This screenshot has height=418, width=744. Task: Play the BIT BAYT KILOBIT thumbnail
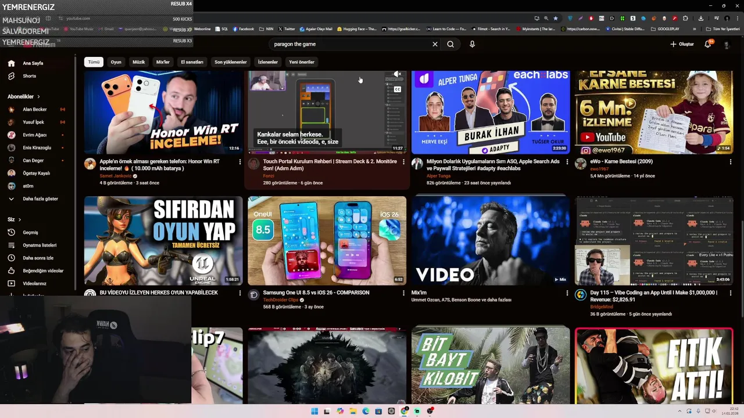(491, 365)
